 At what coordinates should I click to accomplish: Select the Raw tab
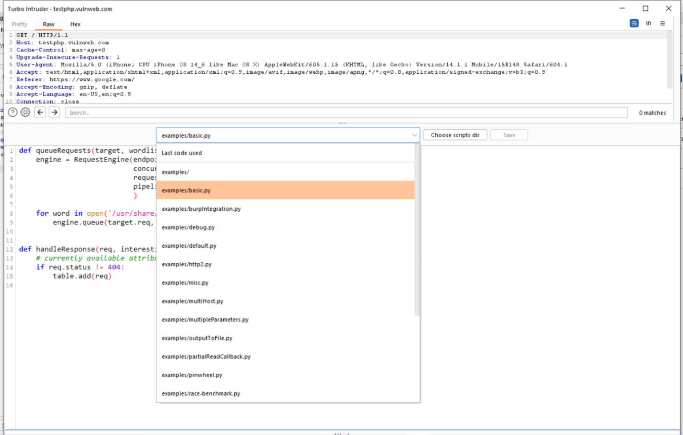(48, 24)
